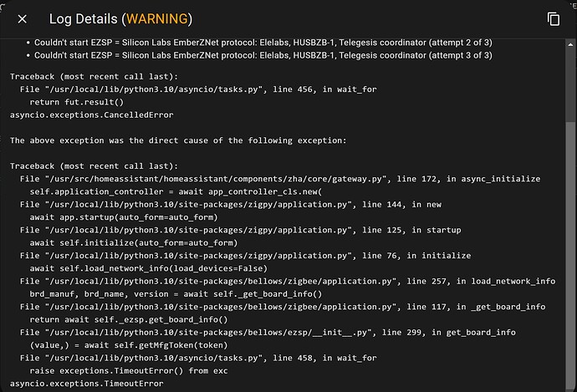
Task: Click the final asyncio.exceptions.TimeoutError line
Action: 86,384
